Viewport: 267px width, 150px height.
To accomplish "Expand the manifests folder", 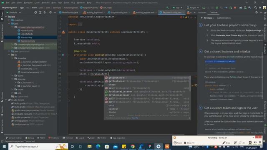I will click(9, 20).
